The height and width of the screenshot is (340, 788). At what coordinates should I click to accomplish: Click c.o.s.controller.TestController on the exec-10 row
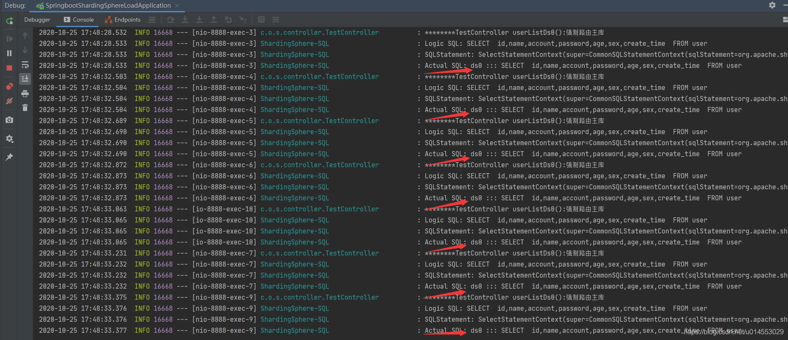320,209
